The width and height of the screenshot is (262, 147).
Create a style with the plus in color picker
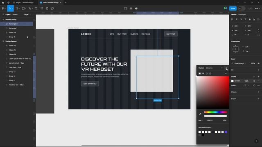point(222,68)
